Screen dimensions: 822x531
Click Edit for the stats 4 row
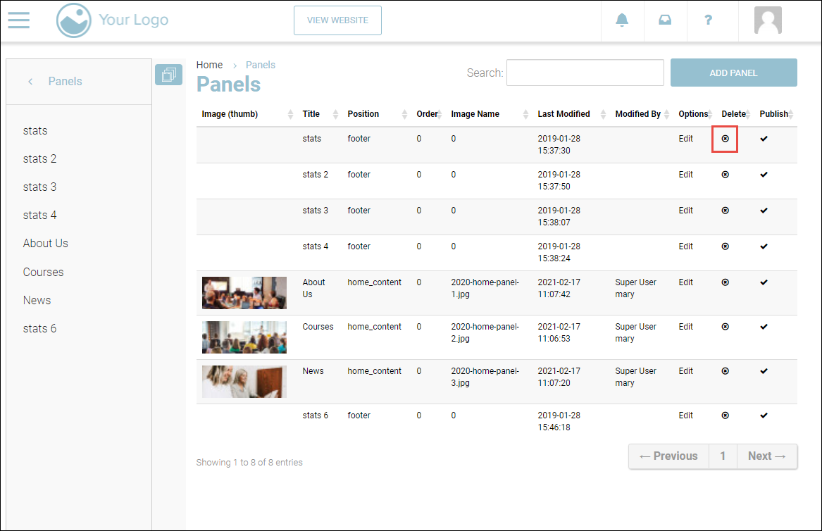[x=686, y=246]
